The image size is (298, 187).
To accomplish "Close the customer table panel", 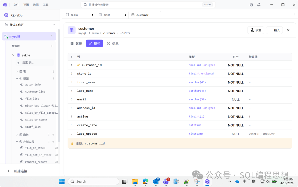I will pos(288,30).
